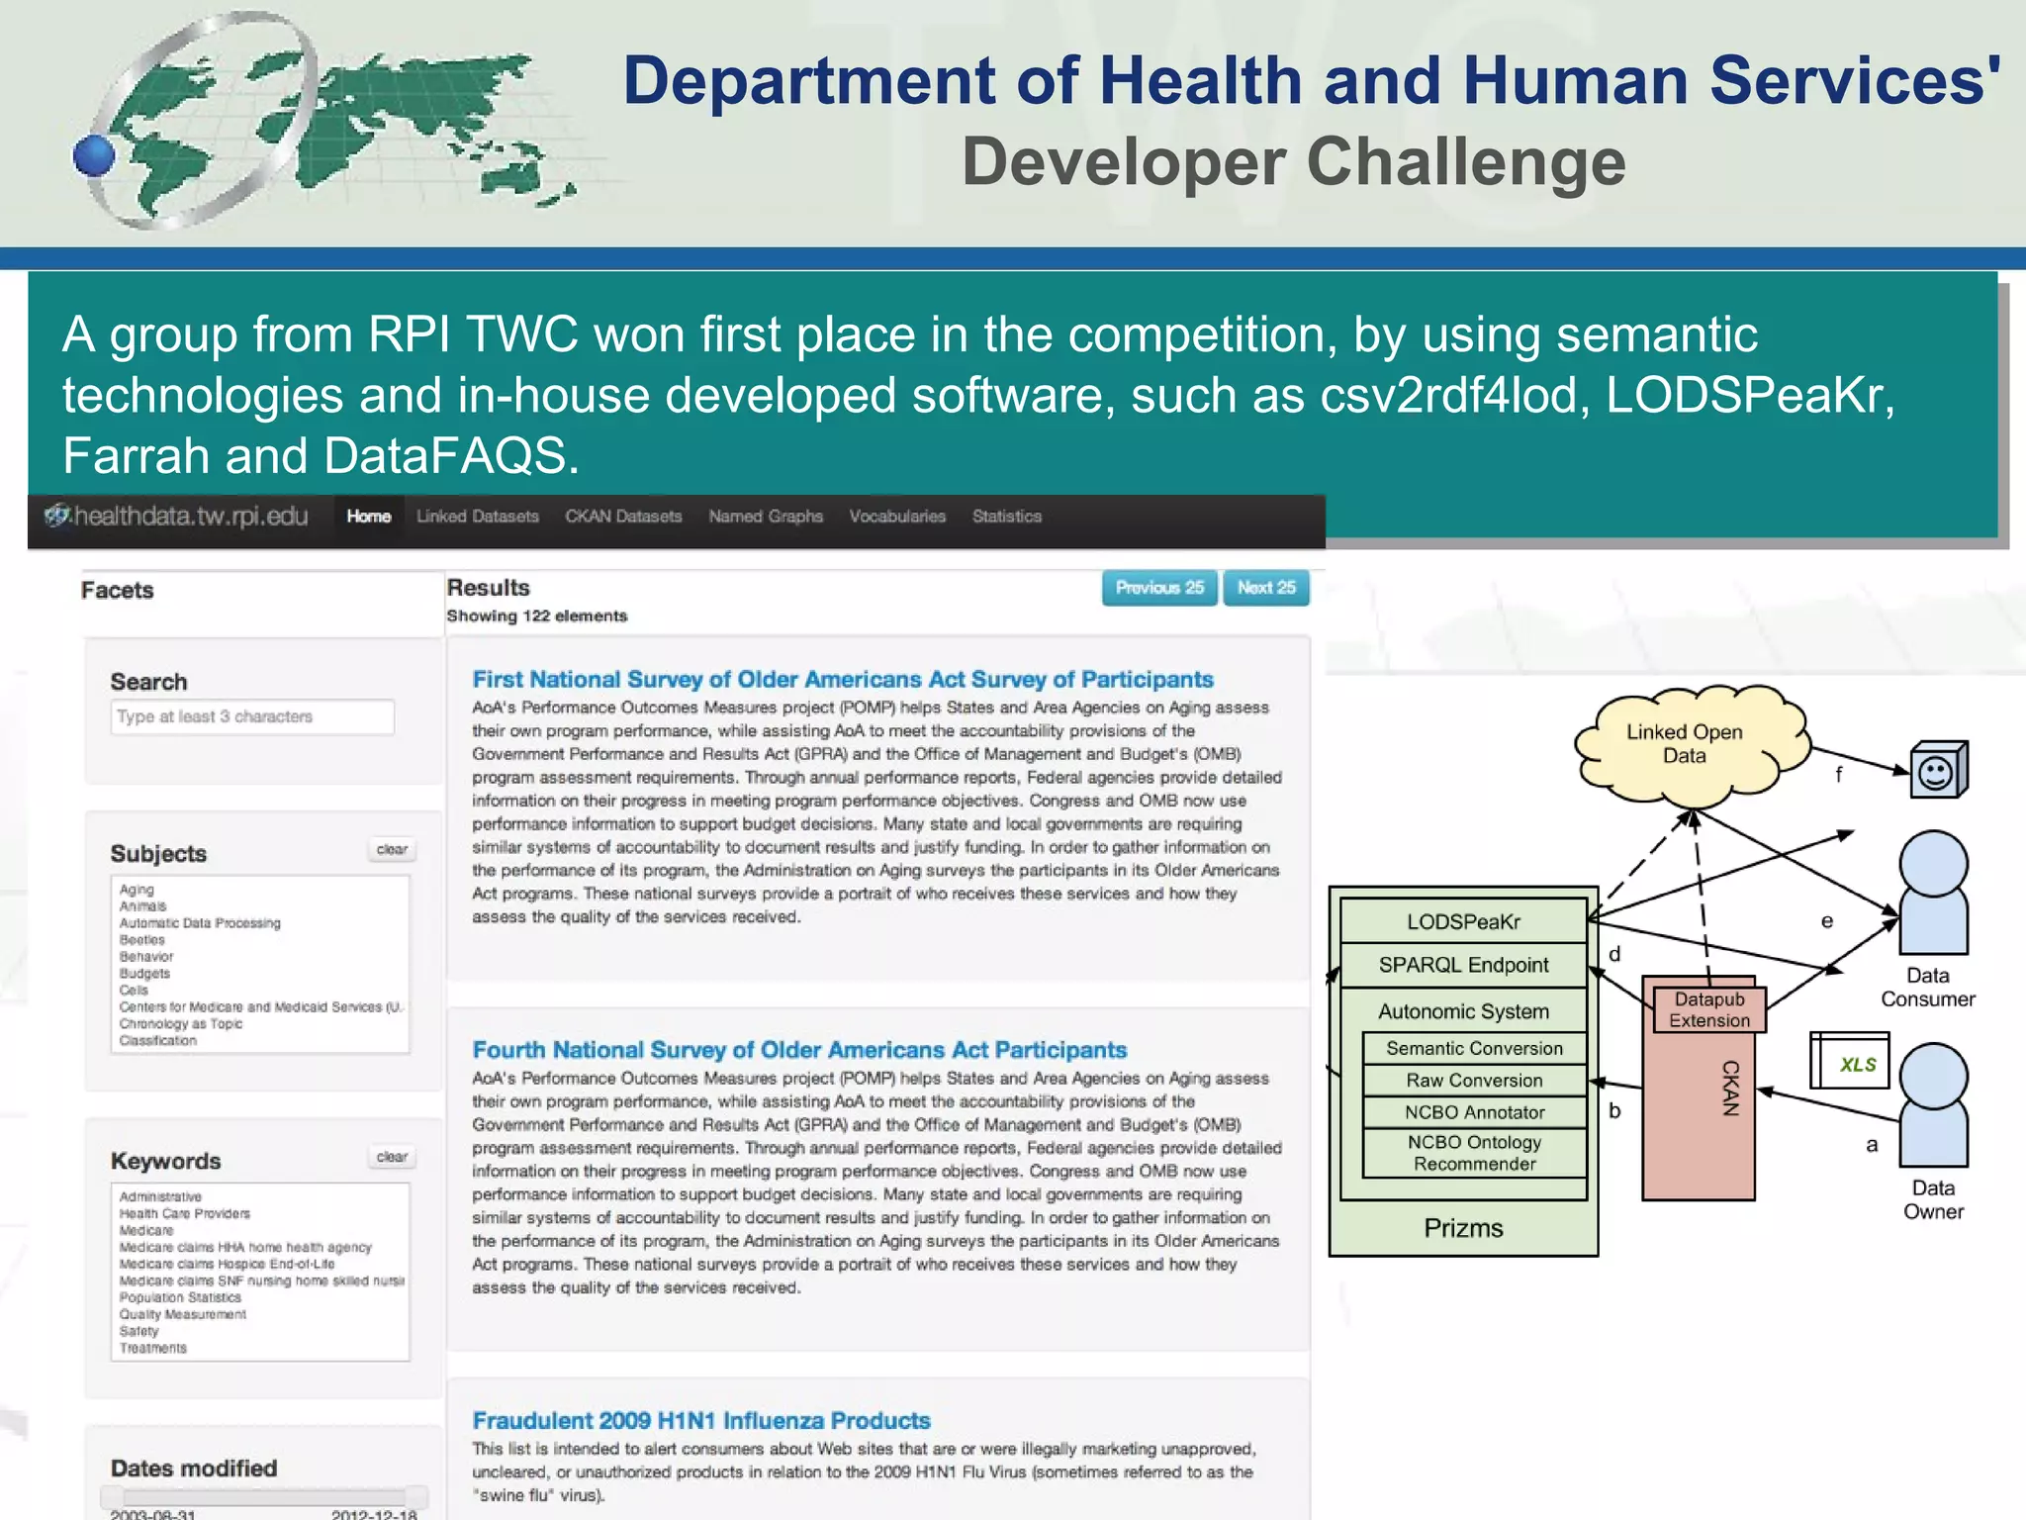Click the Datapub Extension box
Screen dimensions: 2026x1520
coord(1709,1010)
